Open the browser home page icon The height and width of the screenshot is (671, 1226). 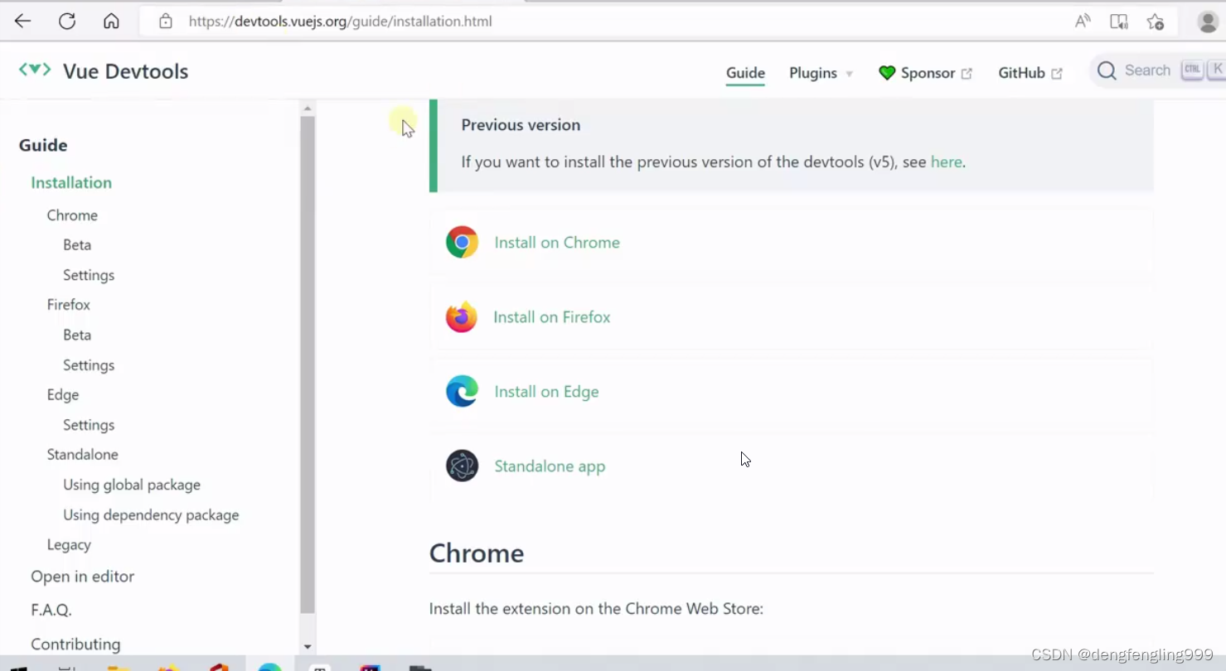point(111,22)
